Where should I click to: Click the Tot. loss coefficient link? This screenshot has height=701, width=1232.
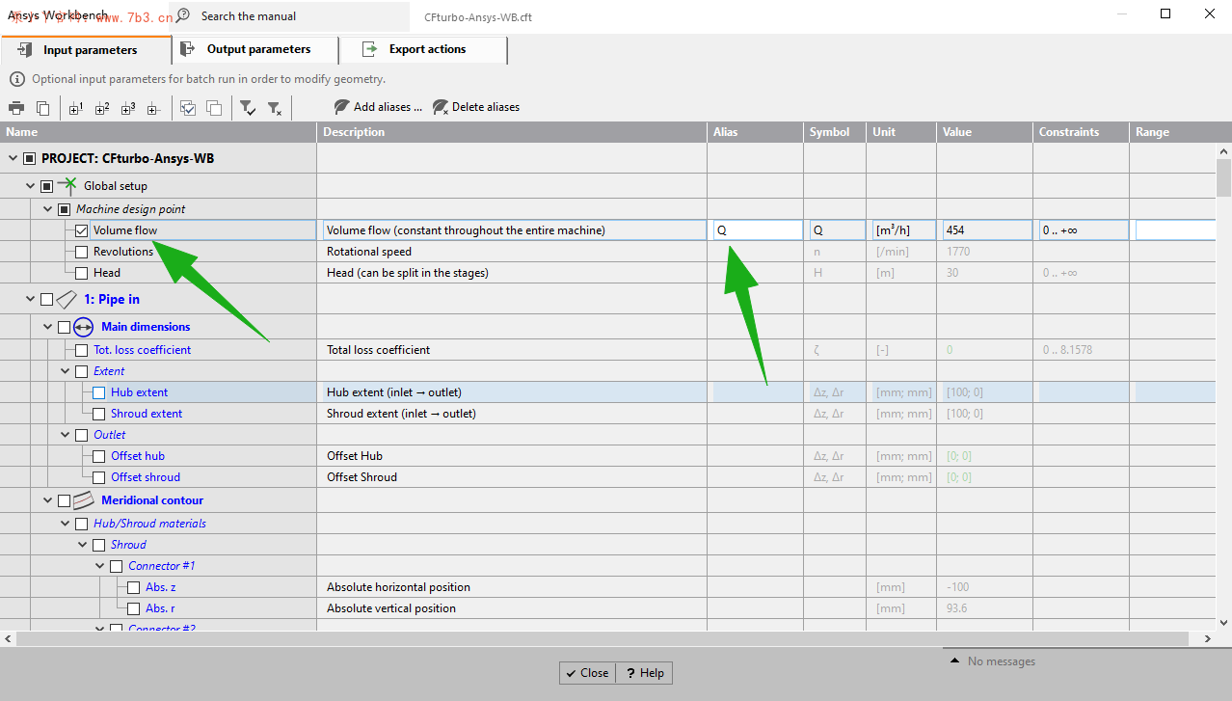pos(142,350)
